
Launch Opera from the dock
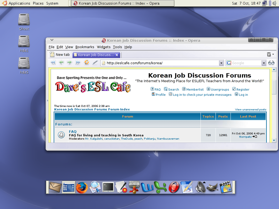click(174, 187)
